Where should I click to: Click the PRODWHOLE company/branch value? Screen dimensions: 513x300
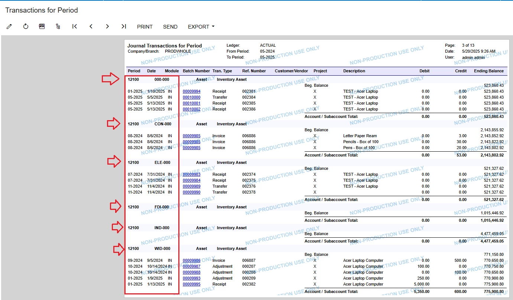pyautogui.click(x=178, y=51)
